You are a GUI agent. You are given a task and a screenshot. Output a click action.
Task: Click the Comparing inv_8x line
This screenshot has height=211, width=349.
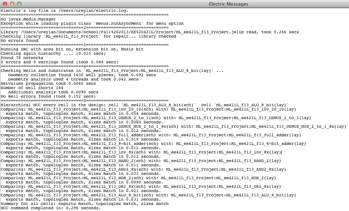point(141,152)
